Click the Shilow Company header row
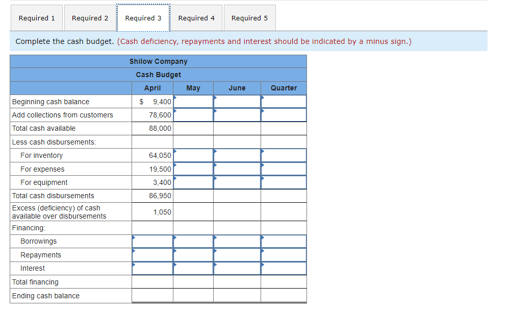Image resolution: width=512 pixels, height=309 pixels. [x=158, y=61]
